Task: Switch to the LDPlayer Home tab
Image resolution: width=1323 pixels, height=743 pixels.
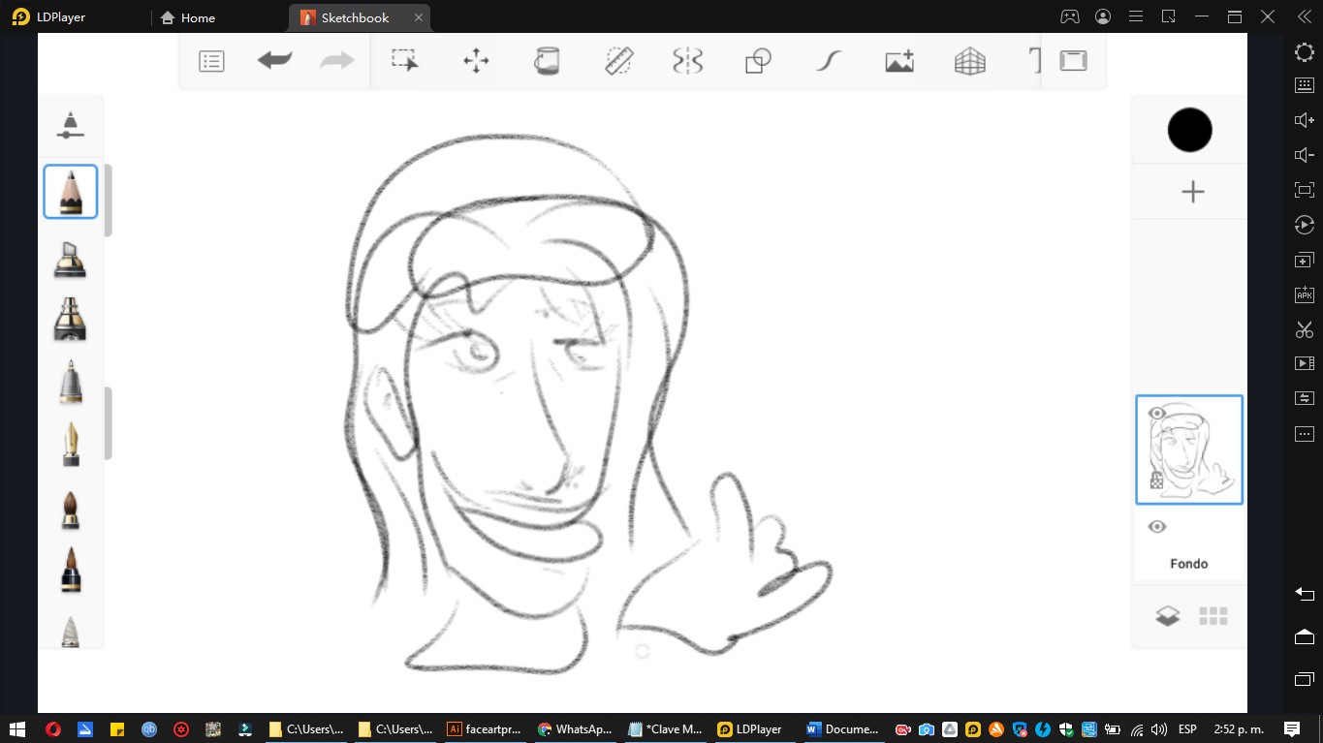Action: tap(188, 17)
